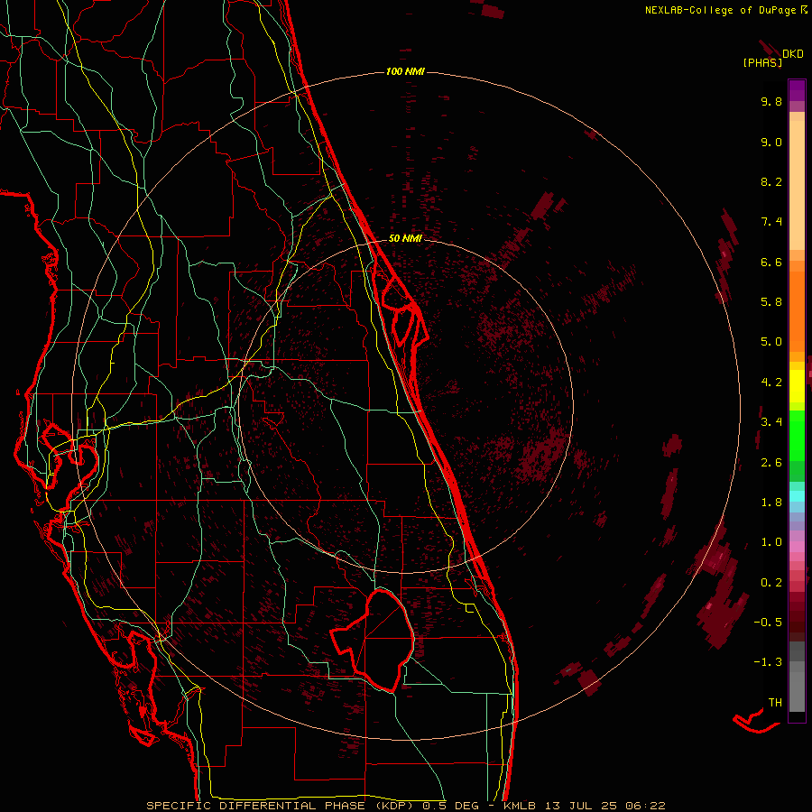The image size is (812, 812).
Task: Click the 5.8 scale value
Action: click(771, 302)
